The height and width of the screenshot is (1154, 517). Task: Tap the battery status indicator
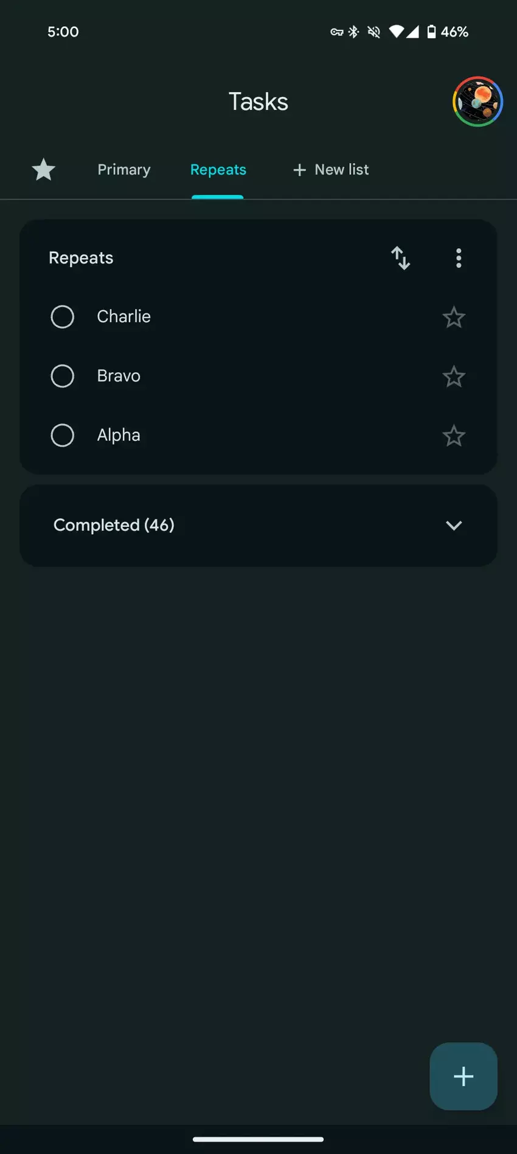tap(431, 32)
